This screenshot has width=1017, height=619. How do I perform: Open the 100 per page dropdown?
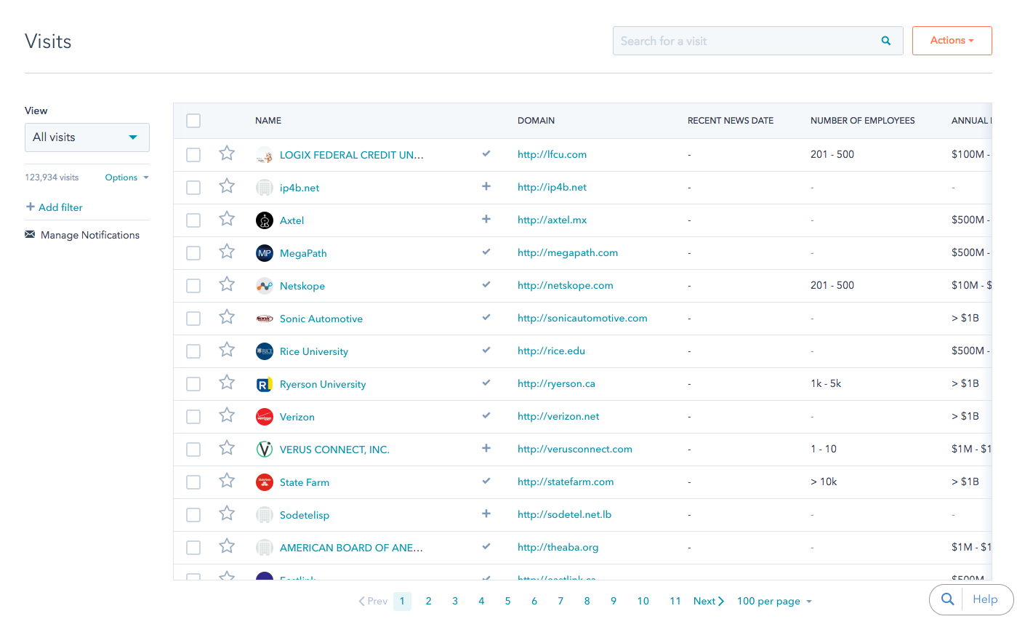pyautogui.click(x=773, y=601)
